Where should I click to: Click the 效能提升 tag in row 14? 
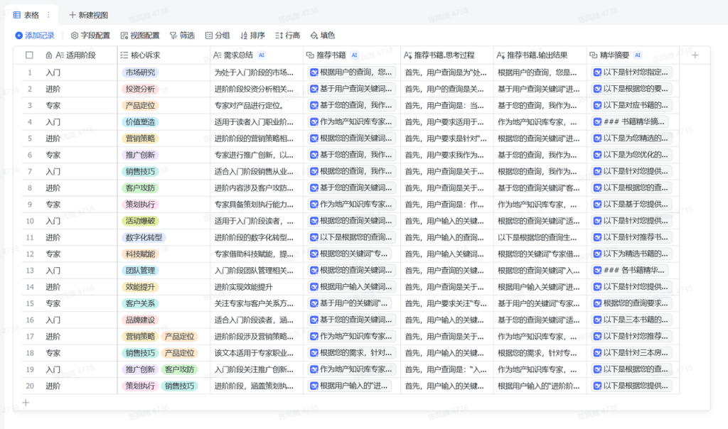pyautogui.click(x=140, y=287)
